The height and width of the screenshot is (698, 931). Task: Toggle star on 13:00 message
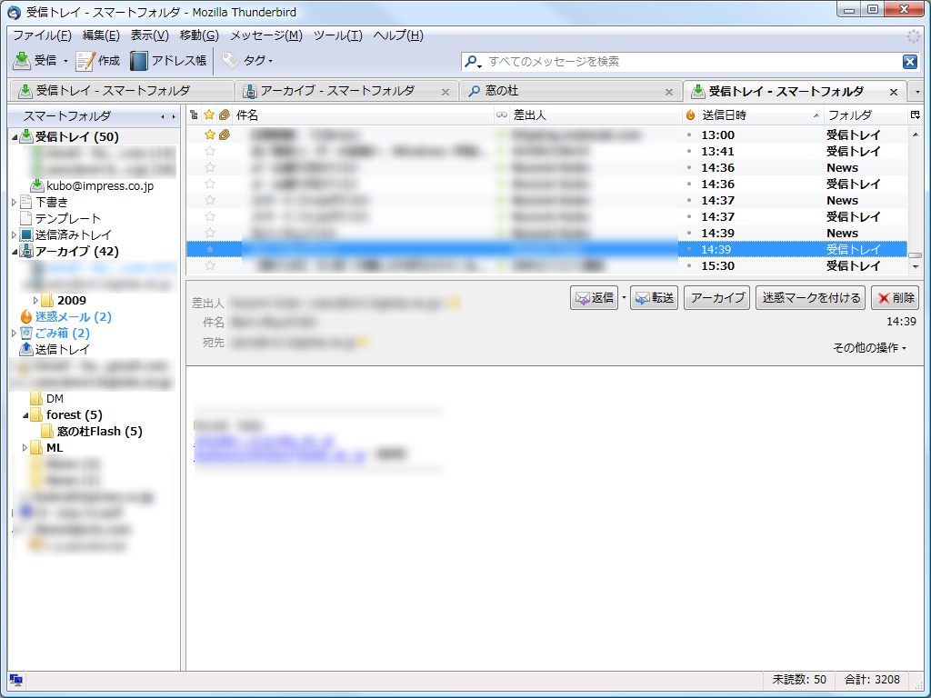click(210, 135)
